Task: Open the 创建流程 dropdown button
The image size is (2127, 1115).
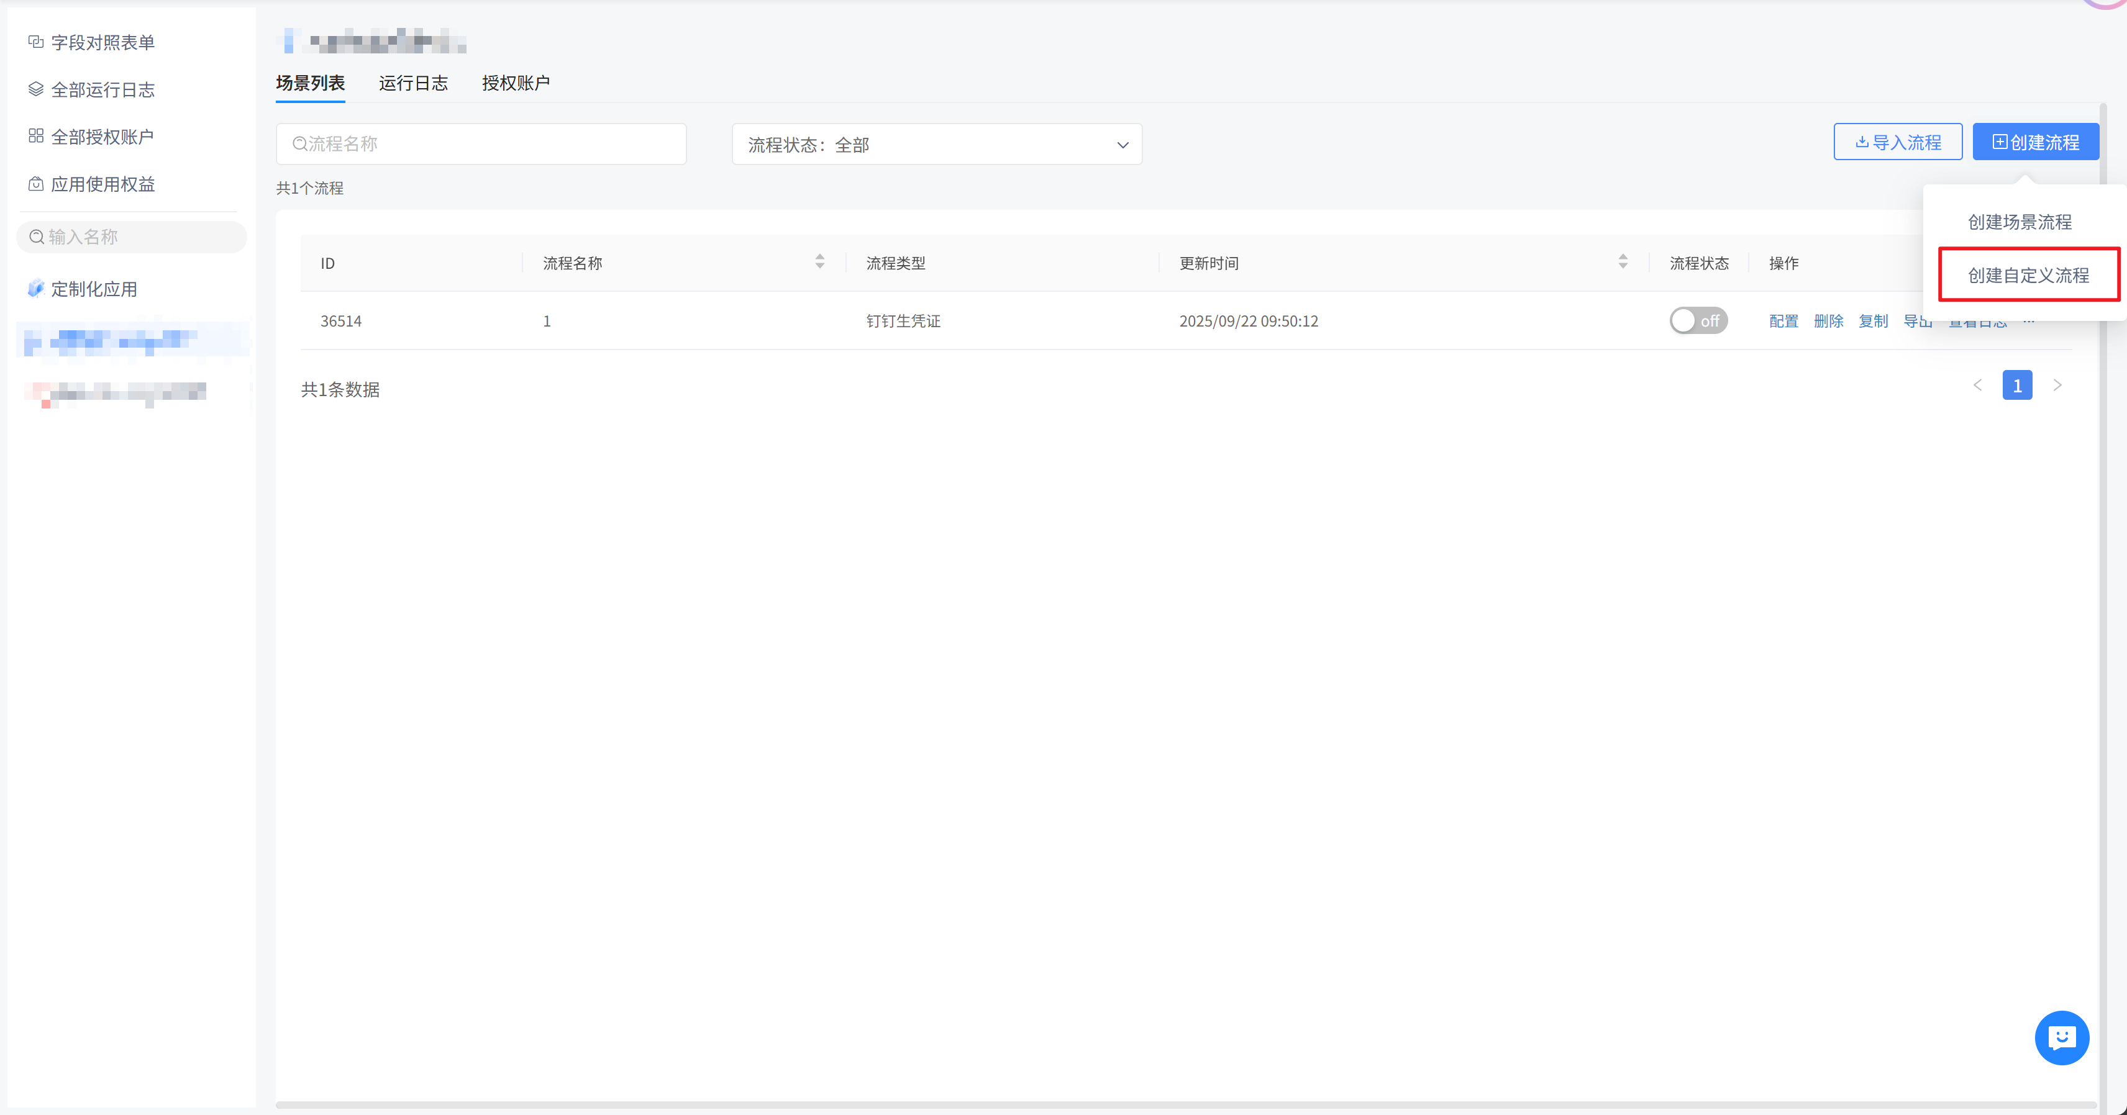Action: (x=2035, y=142)
